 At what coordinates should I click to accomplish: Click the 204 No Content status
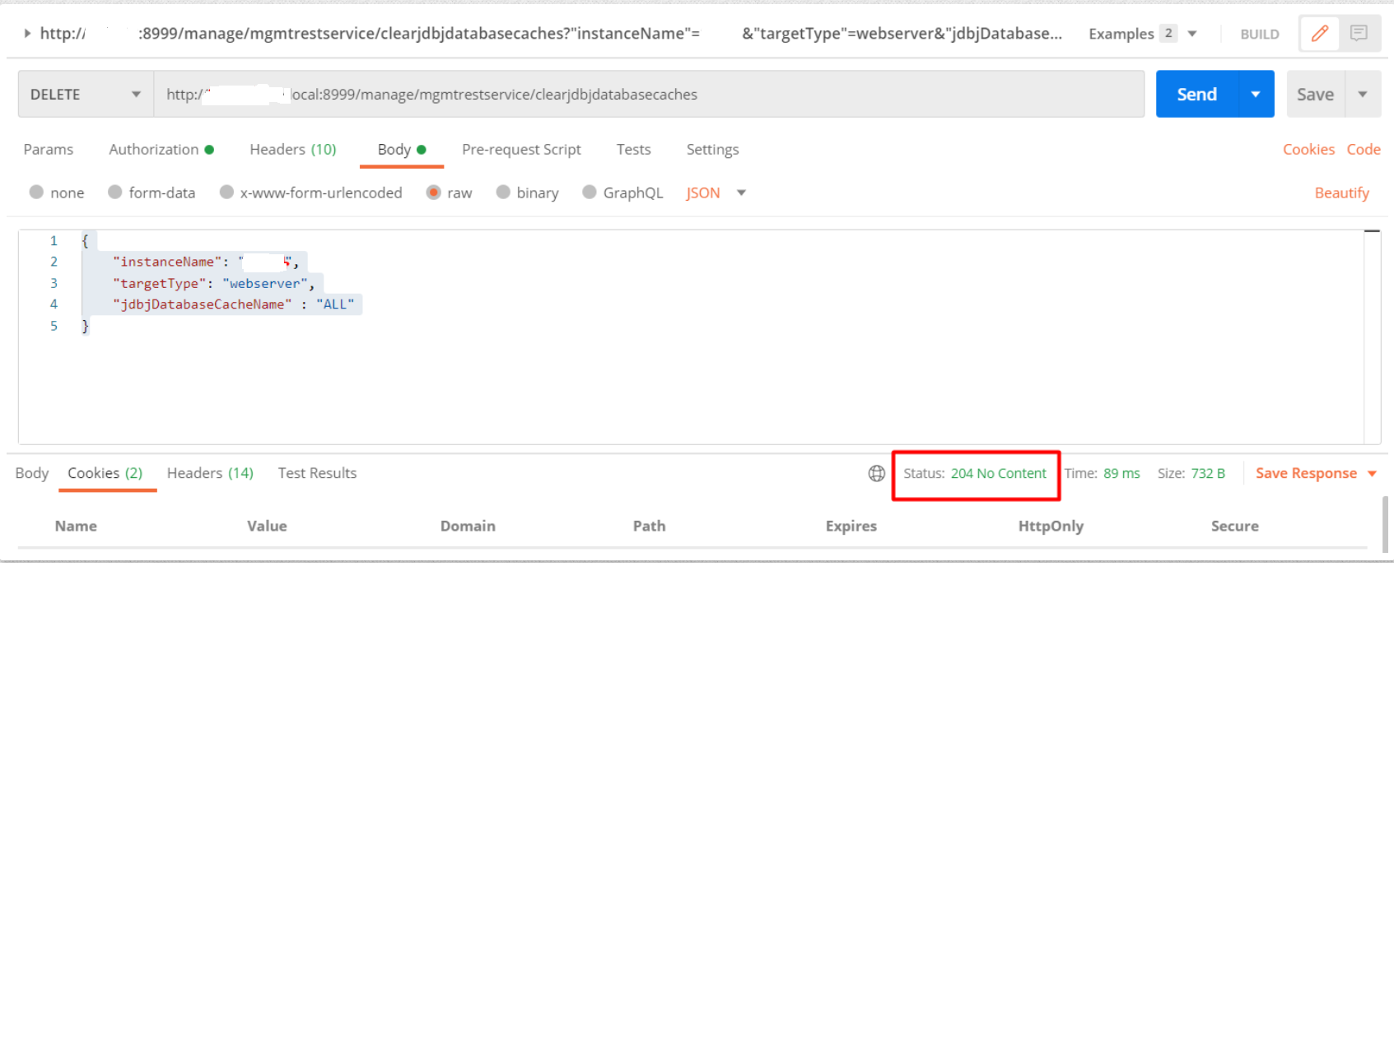[998, 473]
